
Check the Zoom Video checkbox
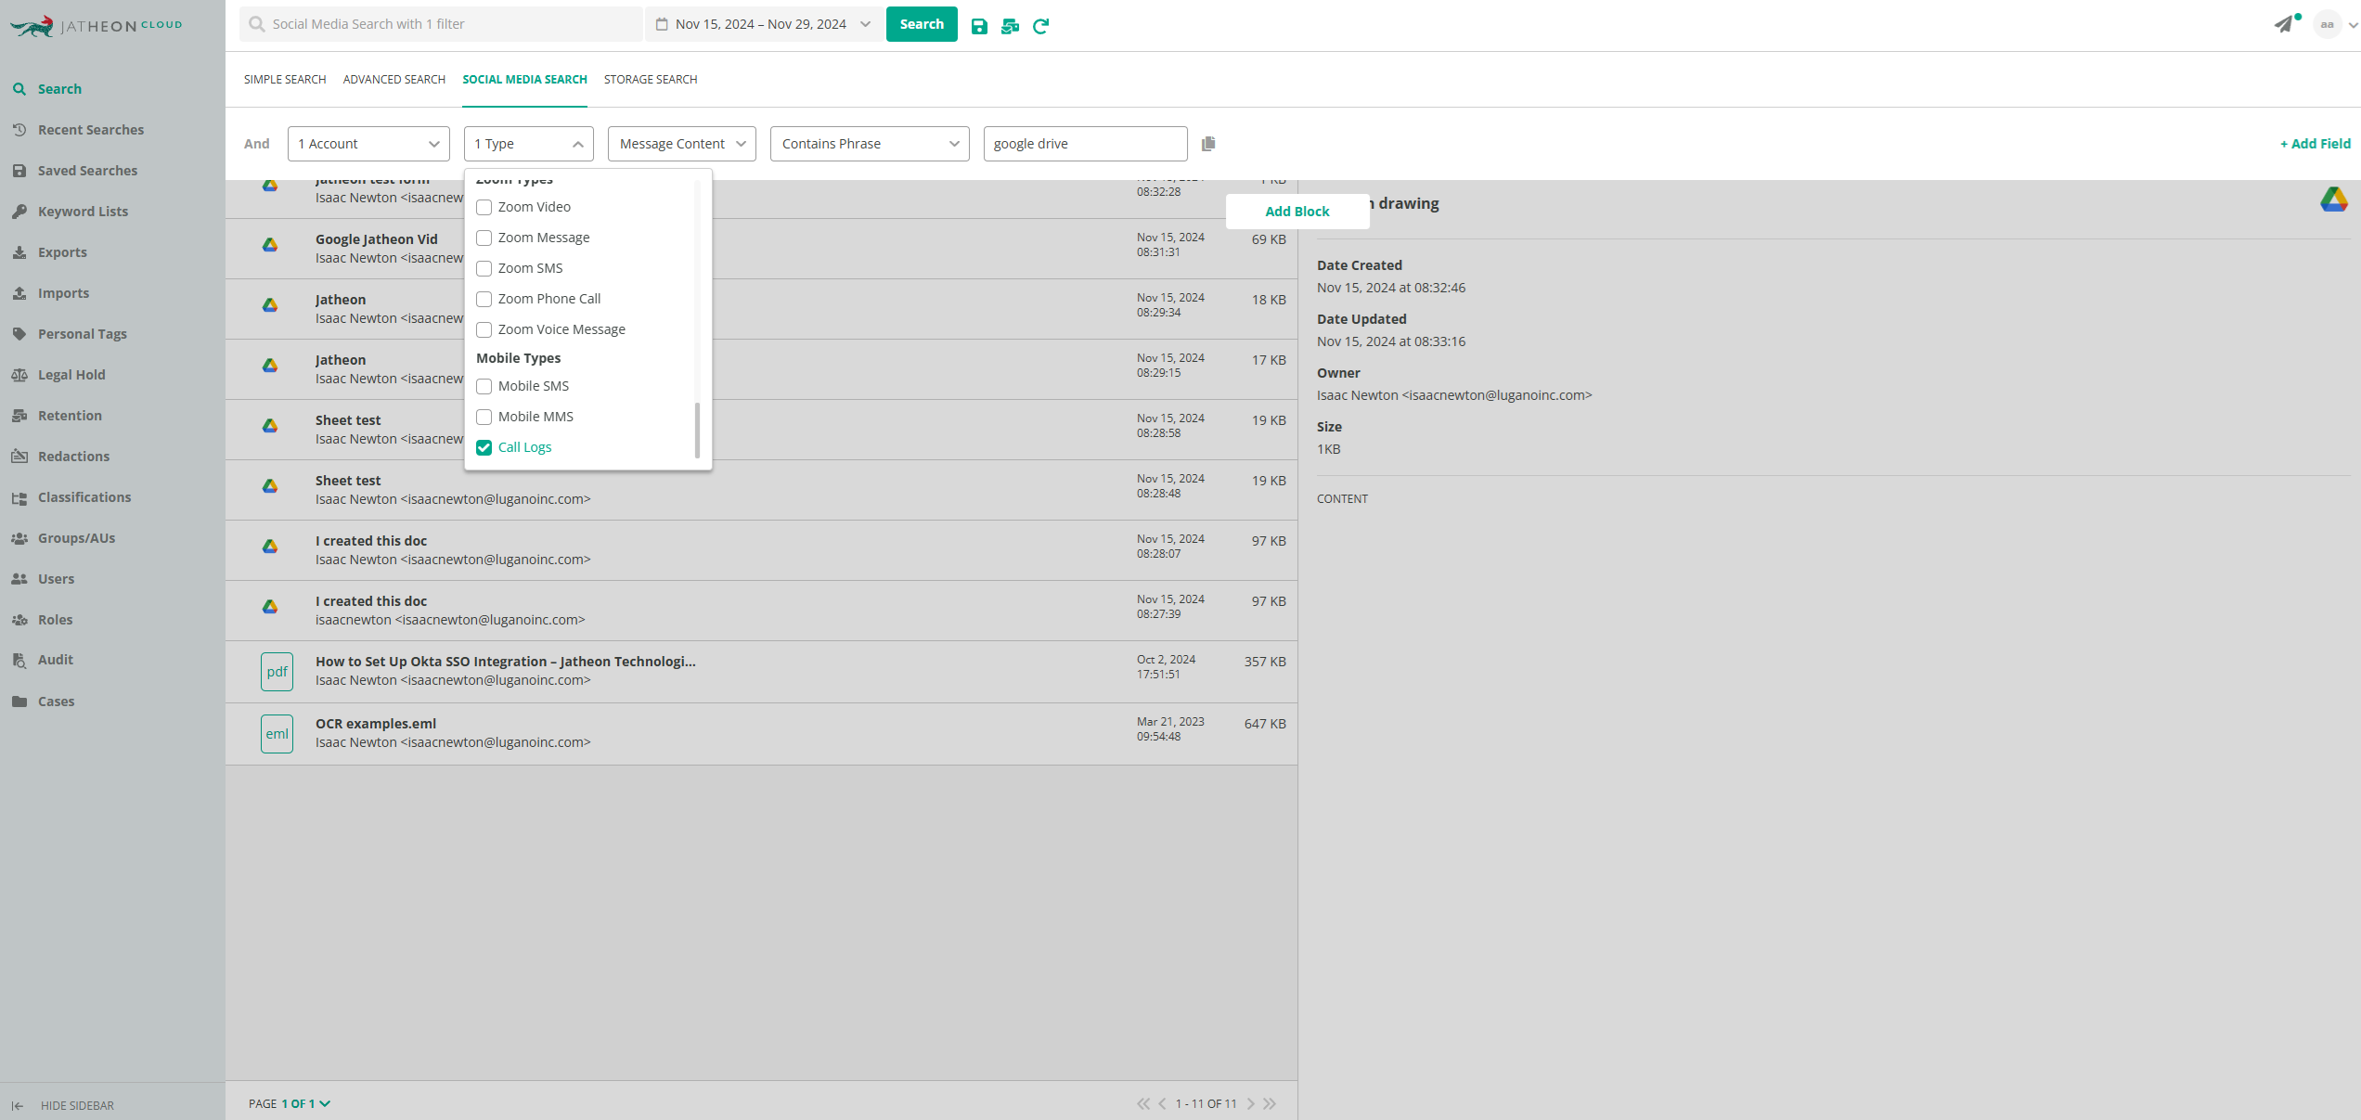(x=484, y=207)
